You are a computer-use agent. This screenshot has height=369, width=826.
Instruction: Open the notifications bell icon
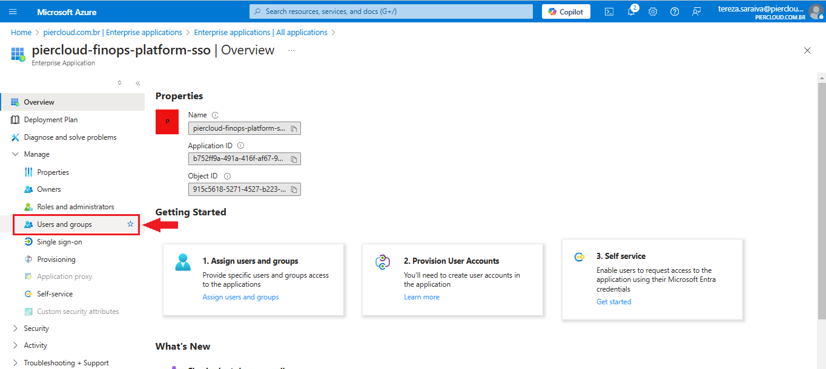pos(631,11)
